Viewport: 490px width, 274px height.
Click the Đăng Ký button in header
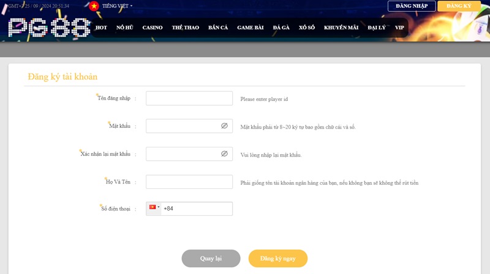pos(459,6)
